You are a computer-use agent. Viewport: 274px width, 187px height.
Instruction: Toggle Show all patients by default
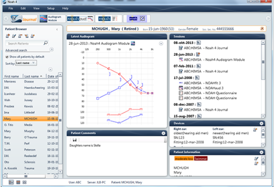click(7, 57)
